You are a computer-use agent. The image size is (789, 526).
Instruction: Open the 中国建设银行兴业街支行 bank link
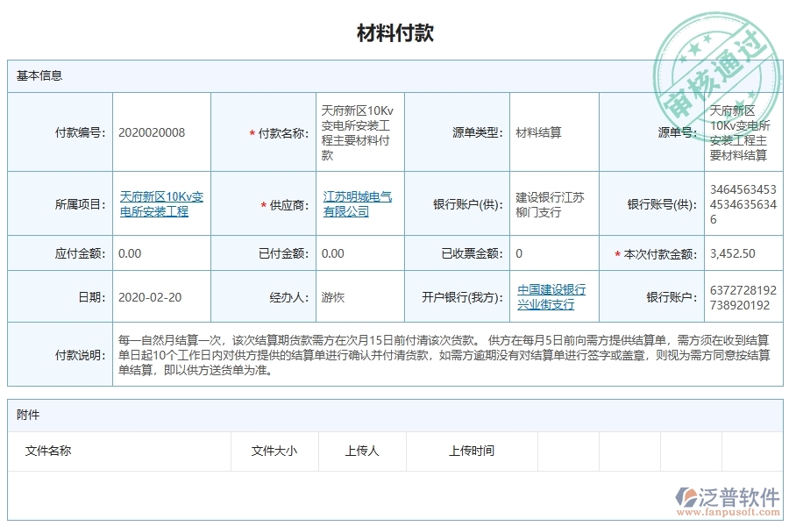(552, 296)
